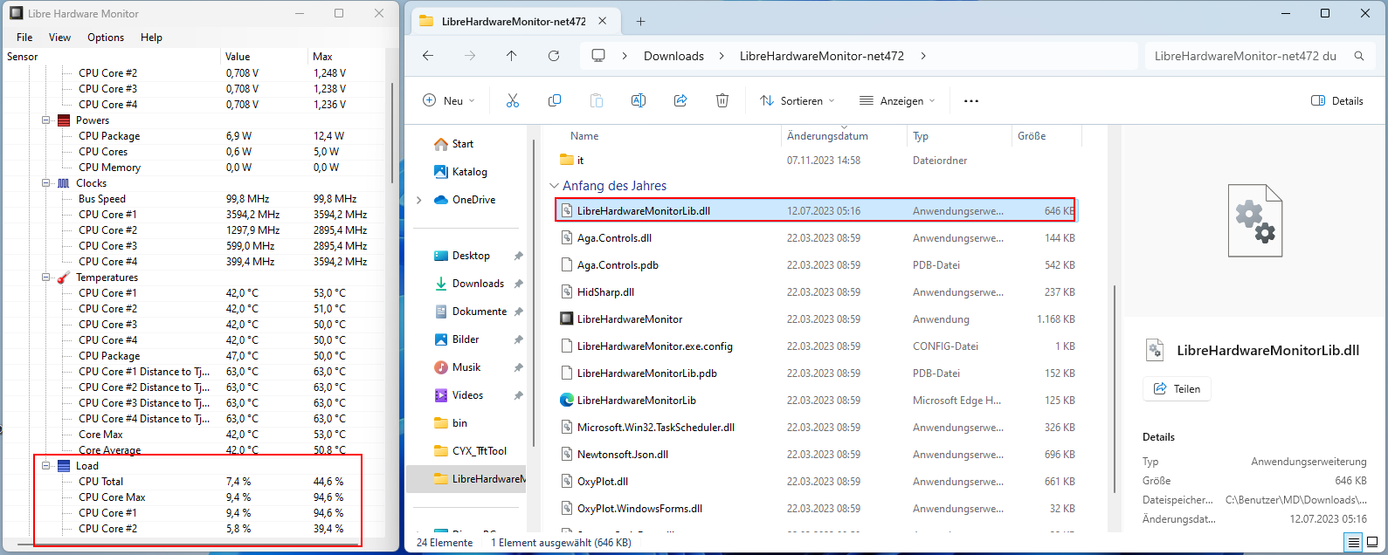Click the OneDrive cloud icon in sidebar
Screen dimensions: 1388x555
(x=441, y=200)
